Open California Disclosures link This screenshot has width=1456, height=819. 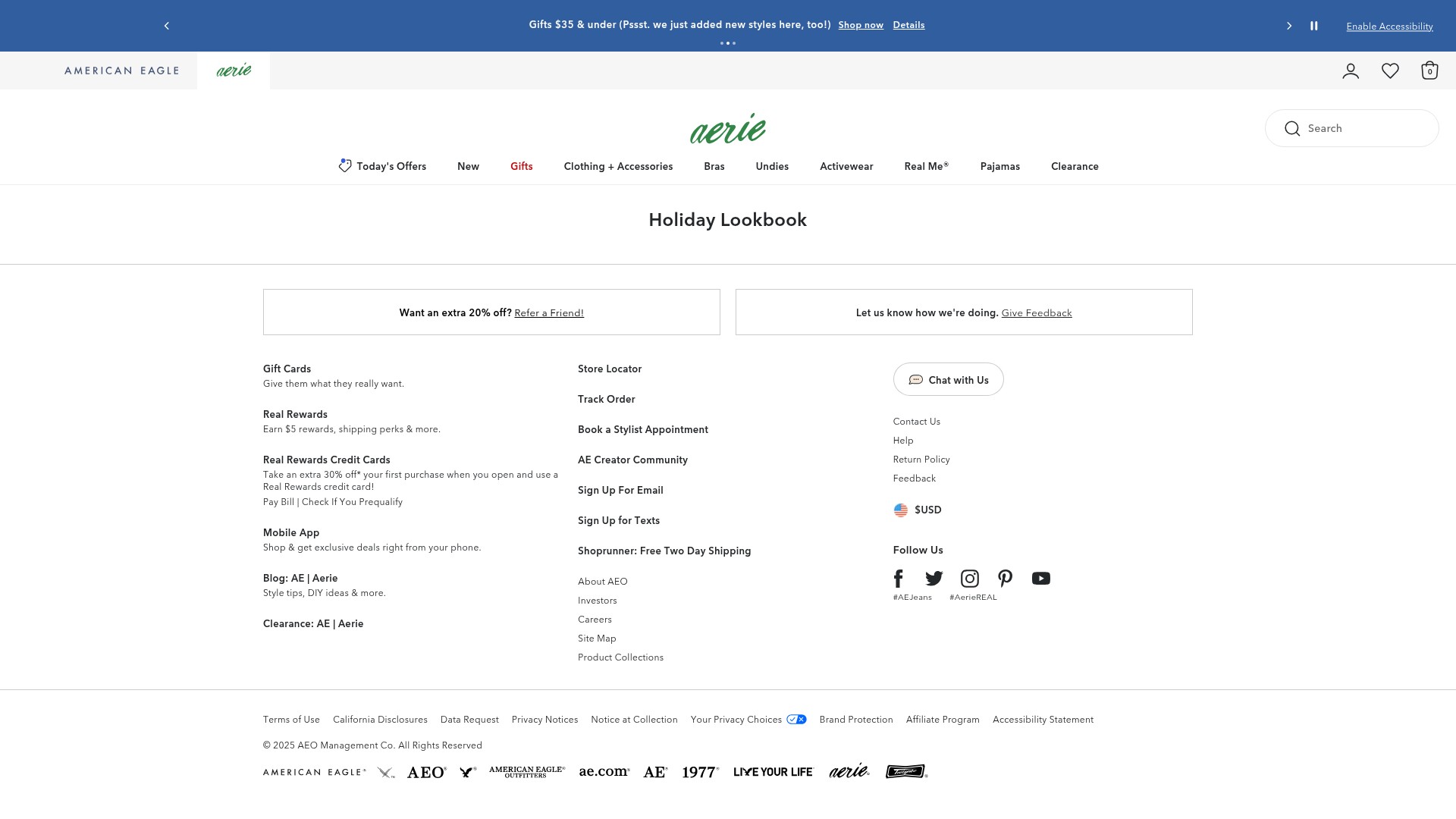click(x=380, y=720)
